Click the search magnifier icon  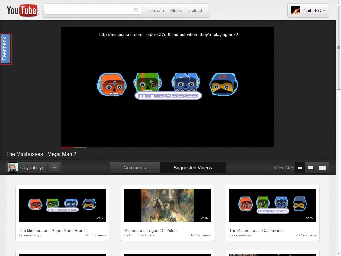(136, 10)
